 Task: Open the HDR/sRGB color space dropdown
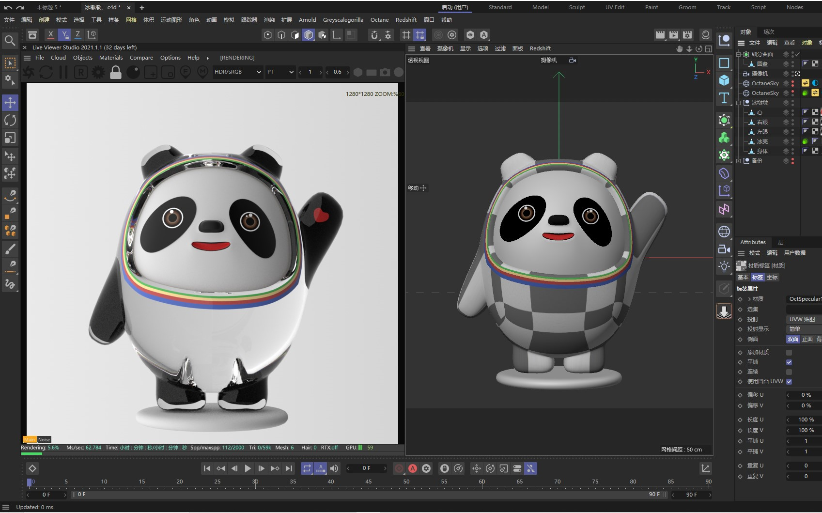click(237, 72)
